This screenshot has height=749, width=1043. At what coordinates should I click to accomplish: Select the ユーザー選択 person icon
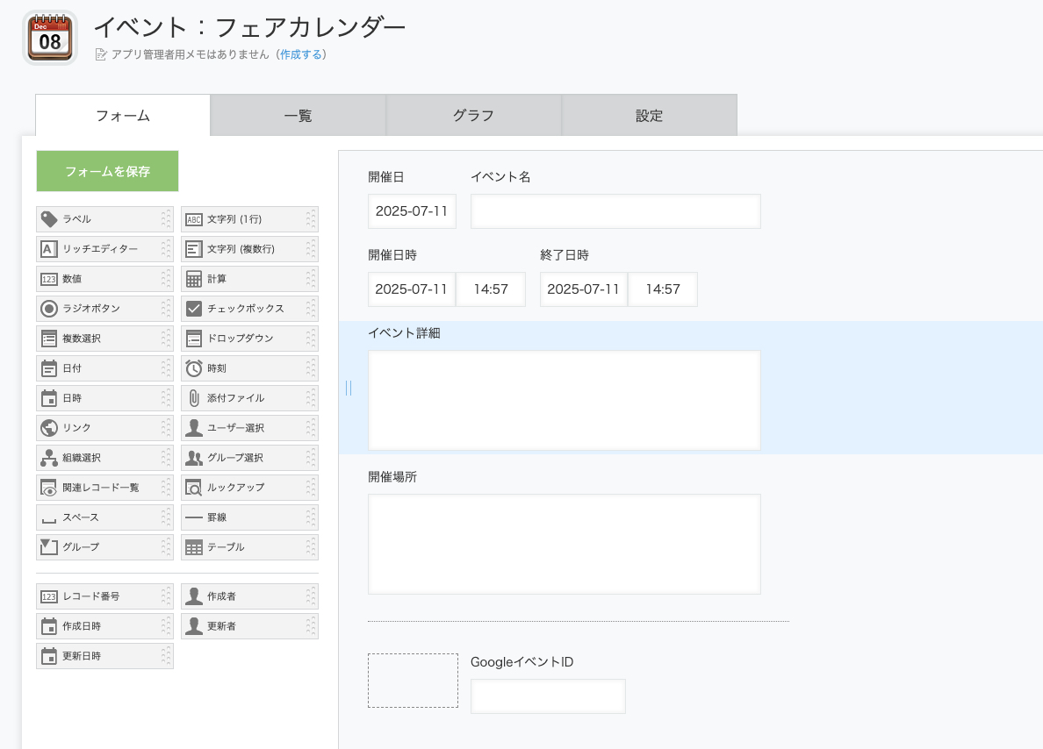click(x=193, y=428)
